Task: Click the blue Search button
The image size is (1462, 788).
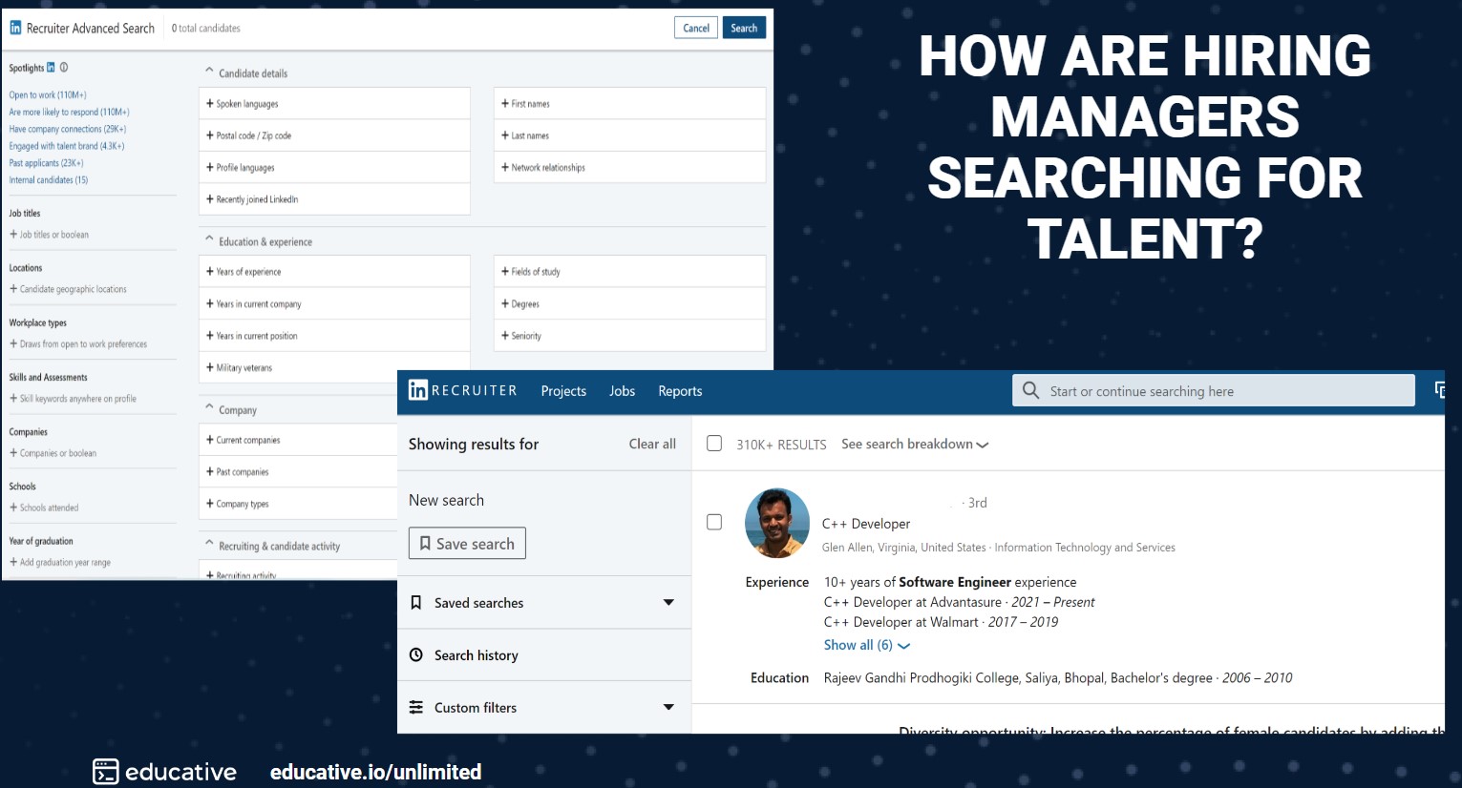Action: [744, 28]
